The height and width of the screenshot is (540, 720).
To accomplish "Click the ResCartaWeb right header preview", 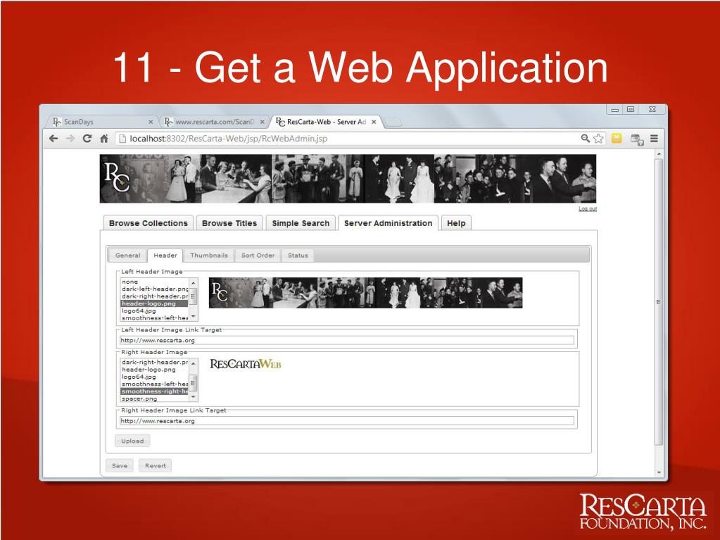I will click(246, 364).
